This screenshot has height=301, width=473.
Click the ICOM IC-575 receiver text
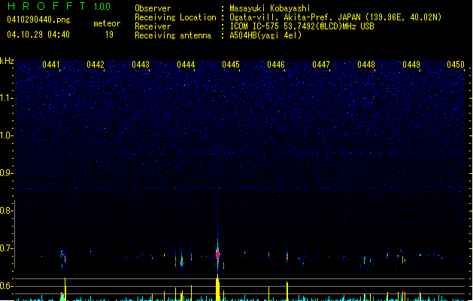pyautogui.click(x=302, y=26)
